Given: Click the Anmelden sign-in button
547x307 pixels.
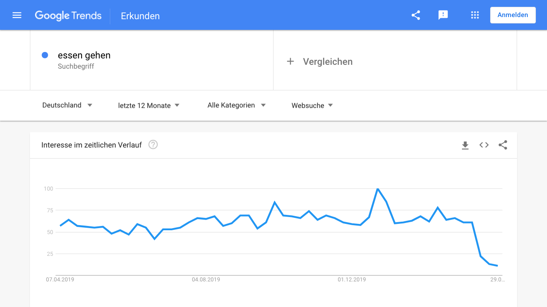Looking at the screenshot, I should [x=513, y=15].
